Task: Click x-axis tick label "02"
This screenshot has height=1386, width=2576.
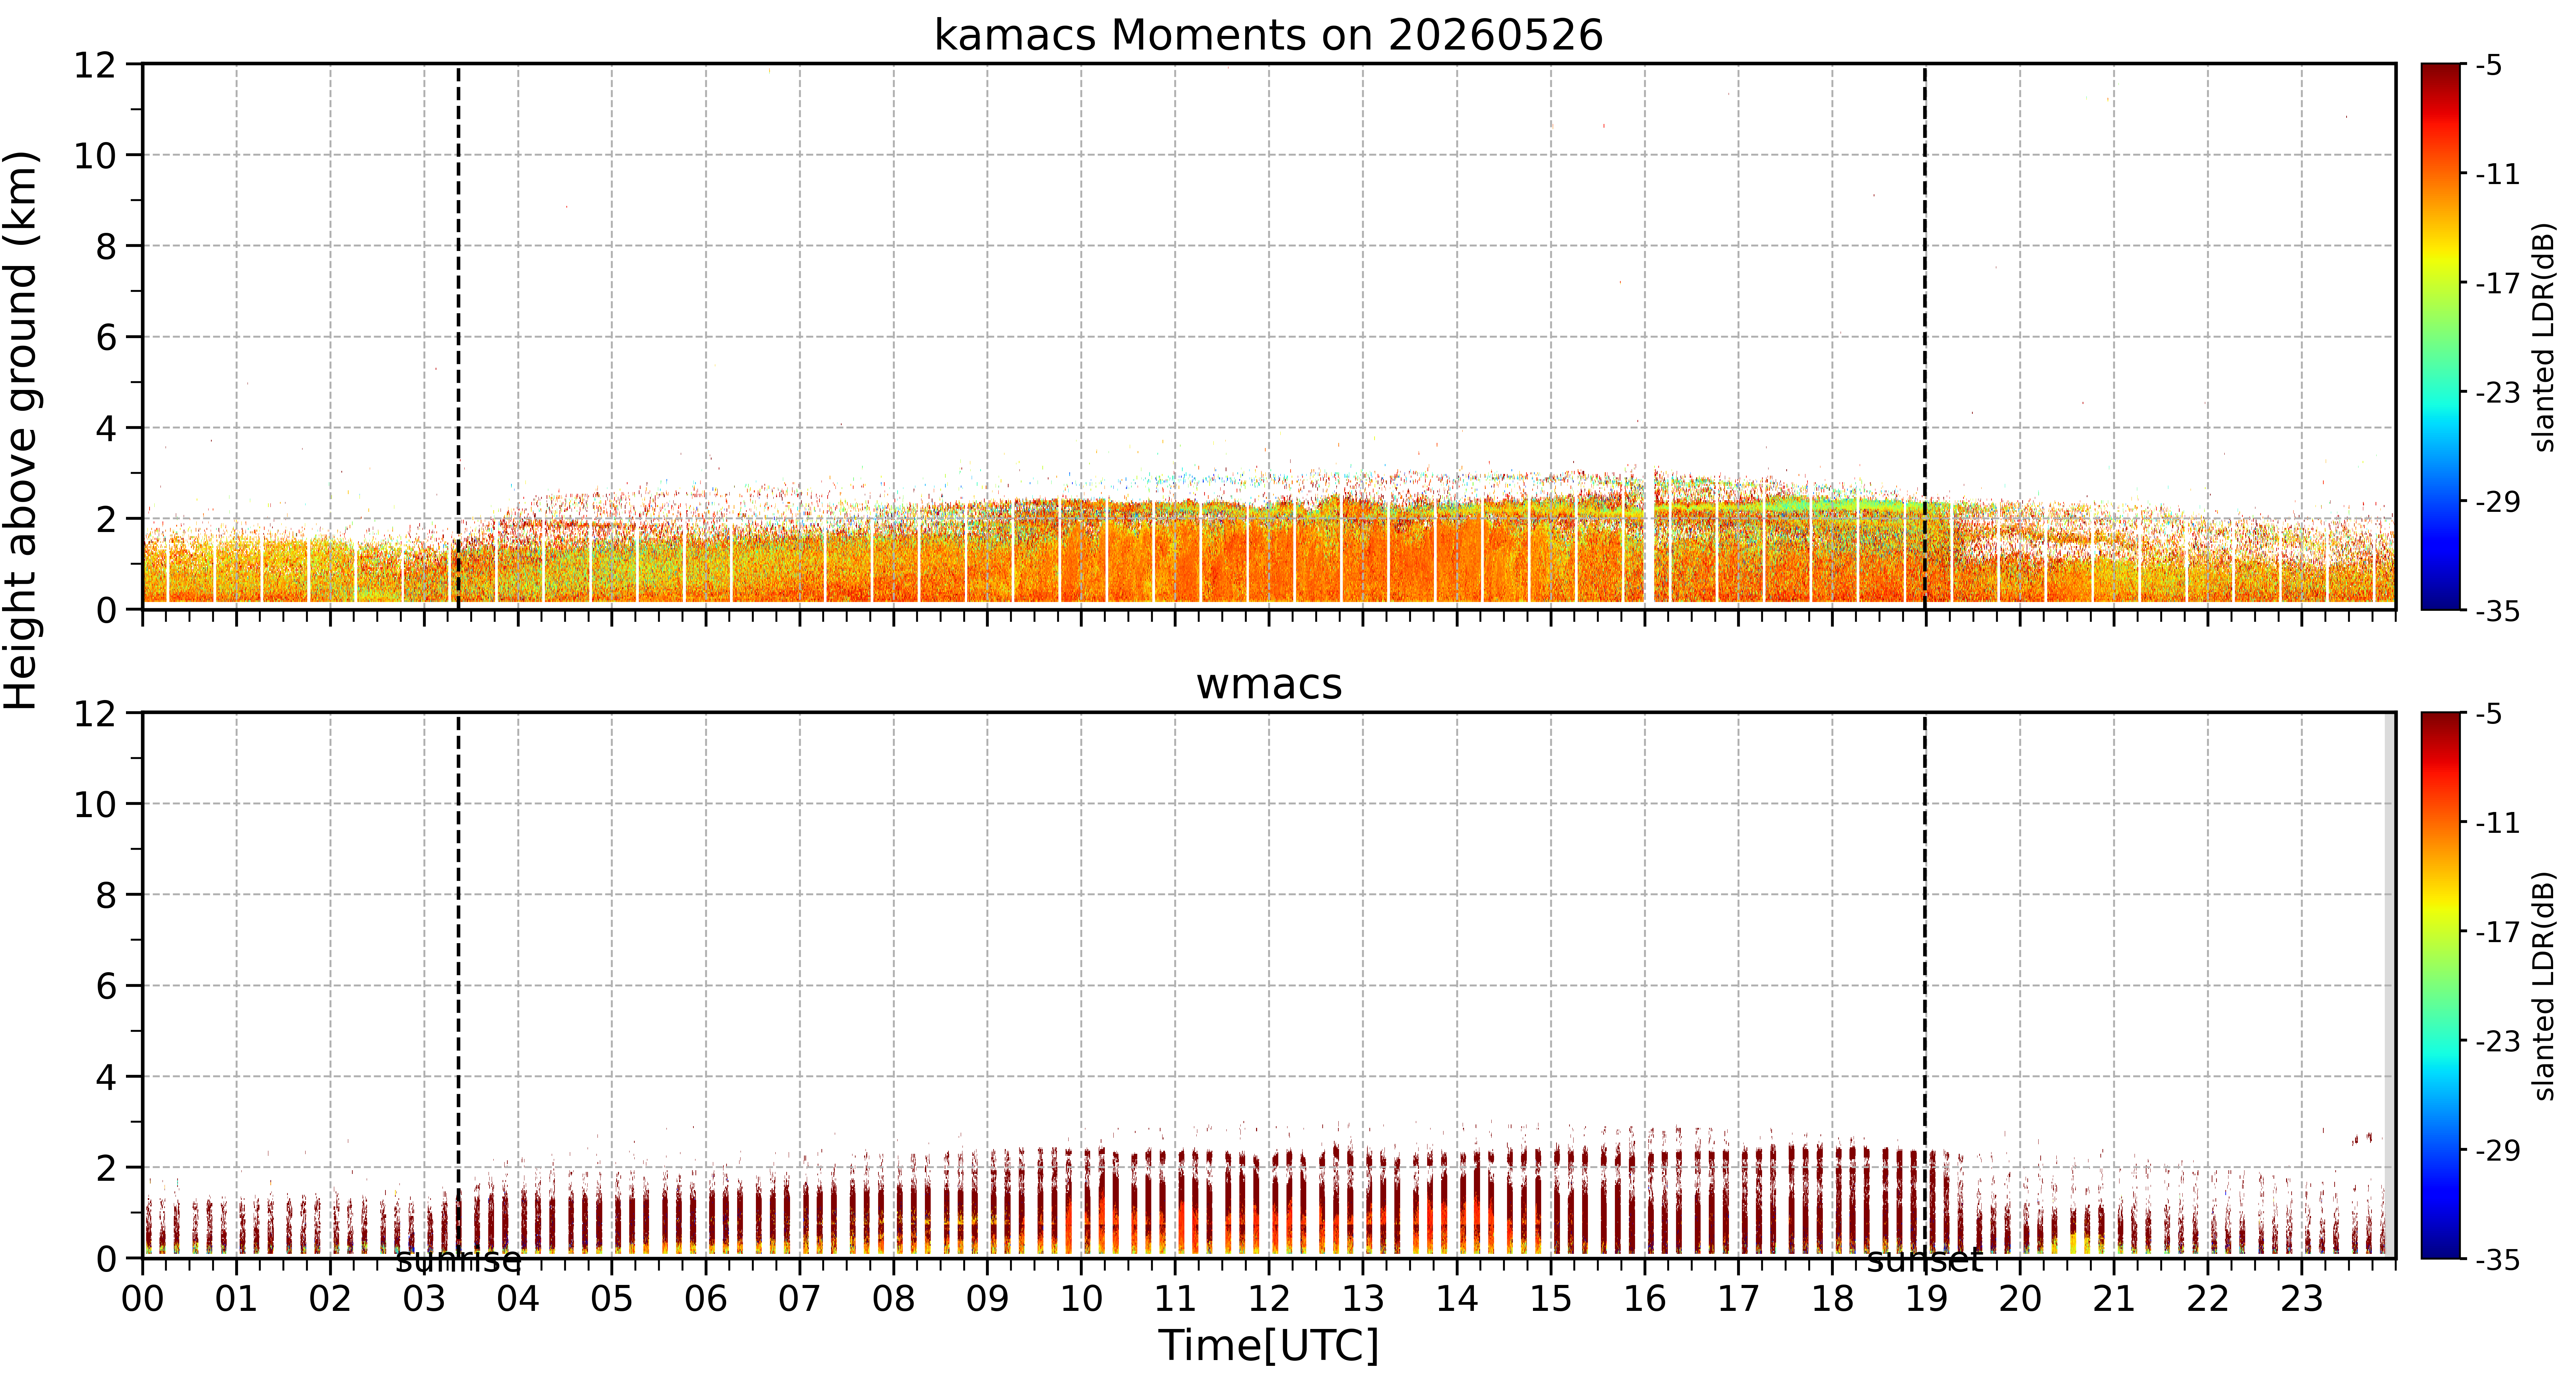Action: pyautogui.click(x=330, y=1299)
